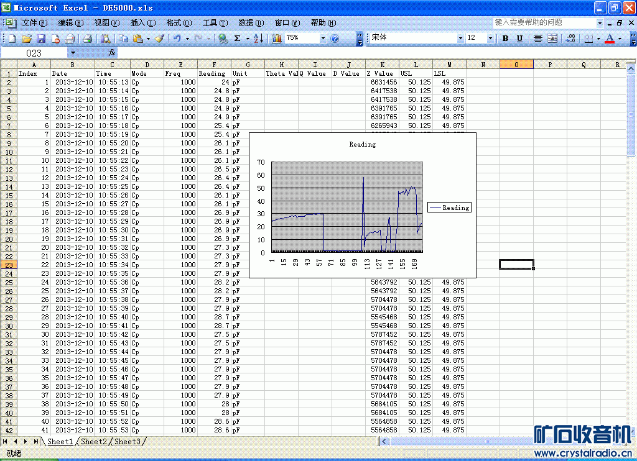Open the 数据(D) Data menu
The height and width of the screenshot is (461, 637).
click(x=251, y=23)
